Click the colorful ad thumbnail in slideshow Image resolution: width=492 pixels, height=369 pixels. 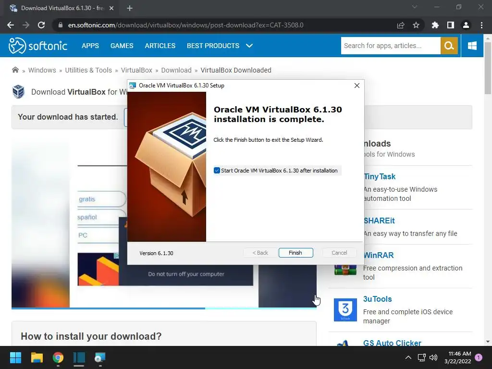98,269
